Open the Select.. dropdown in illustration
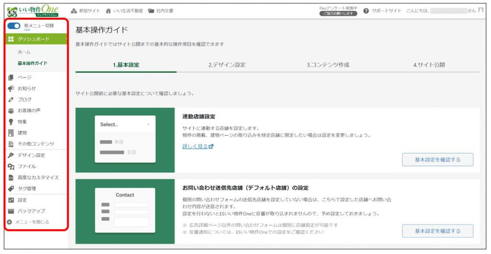Screen dimensions: 491x254 tap(125, 125)
